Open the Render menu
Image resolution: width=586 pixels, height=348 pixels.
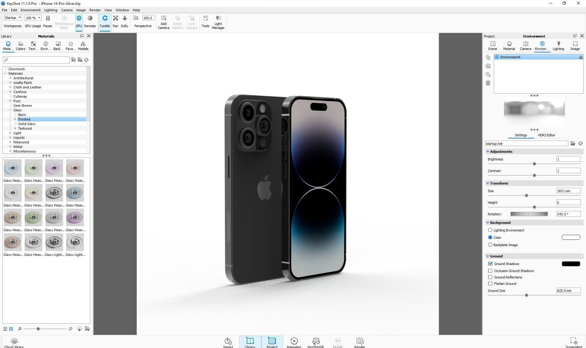[x=95, y=10]
